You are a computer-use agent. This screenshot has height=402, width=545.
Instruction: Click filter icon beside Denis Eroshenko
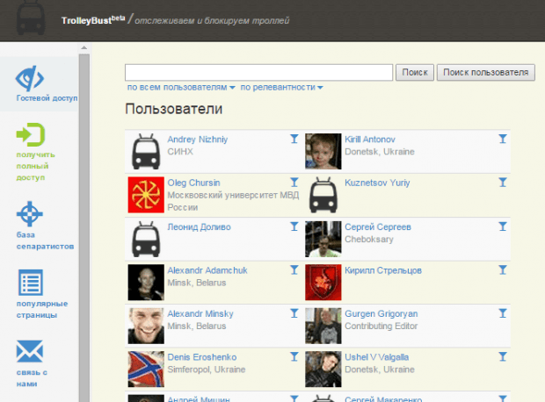[294, 357]
